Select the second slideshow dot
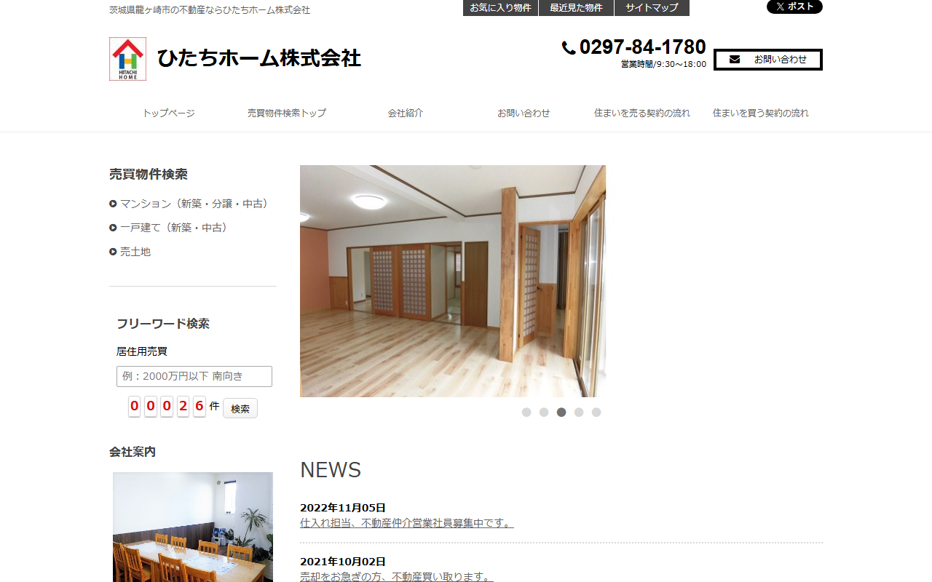Image resolution: width=932 pixels, height=582 pixels. pos(544,412)
